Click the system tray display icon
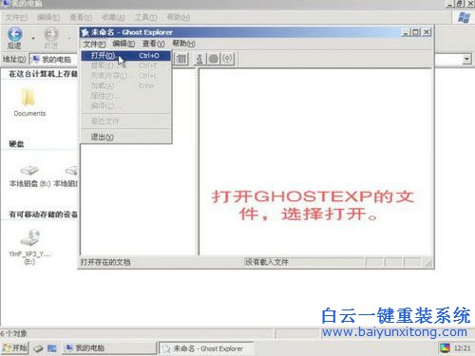The height and width of the screenshot is (356, 475). coord(445,348)
